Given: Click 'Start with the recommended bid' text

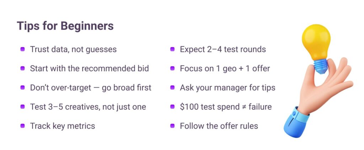Looking at the screenshot, I should click(89, 68).
